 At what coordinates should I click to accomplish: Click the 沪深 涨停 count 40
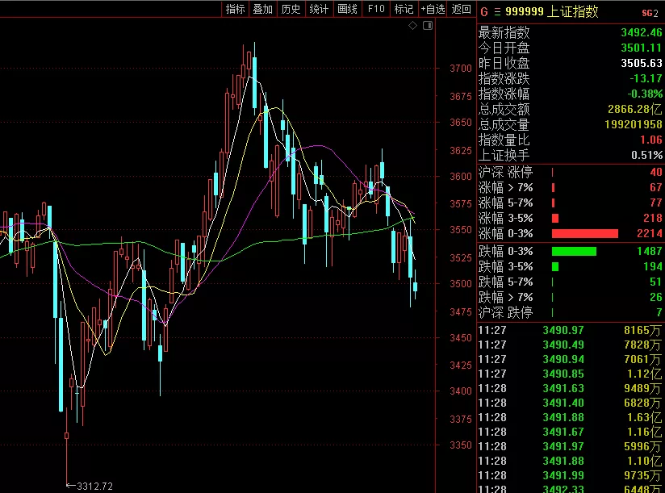[656, 172]
